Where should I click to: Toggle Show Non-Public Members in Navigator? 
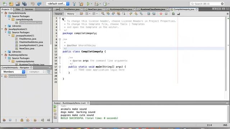coord(22,120)
